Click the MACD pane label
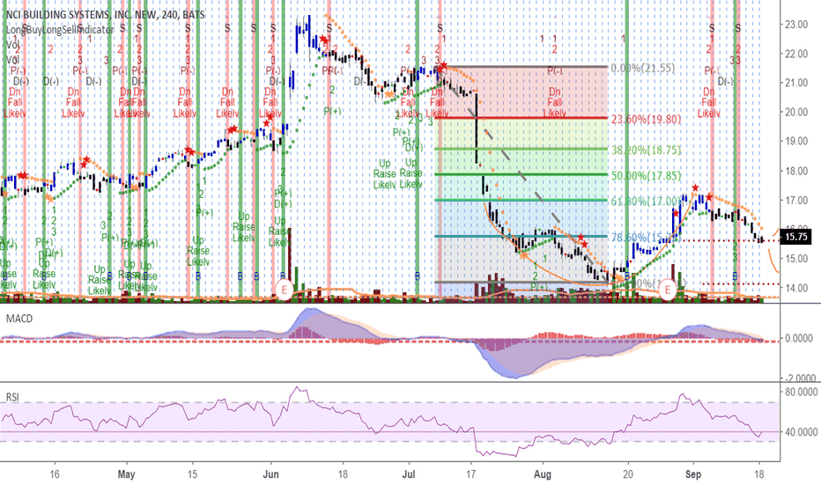This screenshot has height=484, width=821. 19,319
